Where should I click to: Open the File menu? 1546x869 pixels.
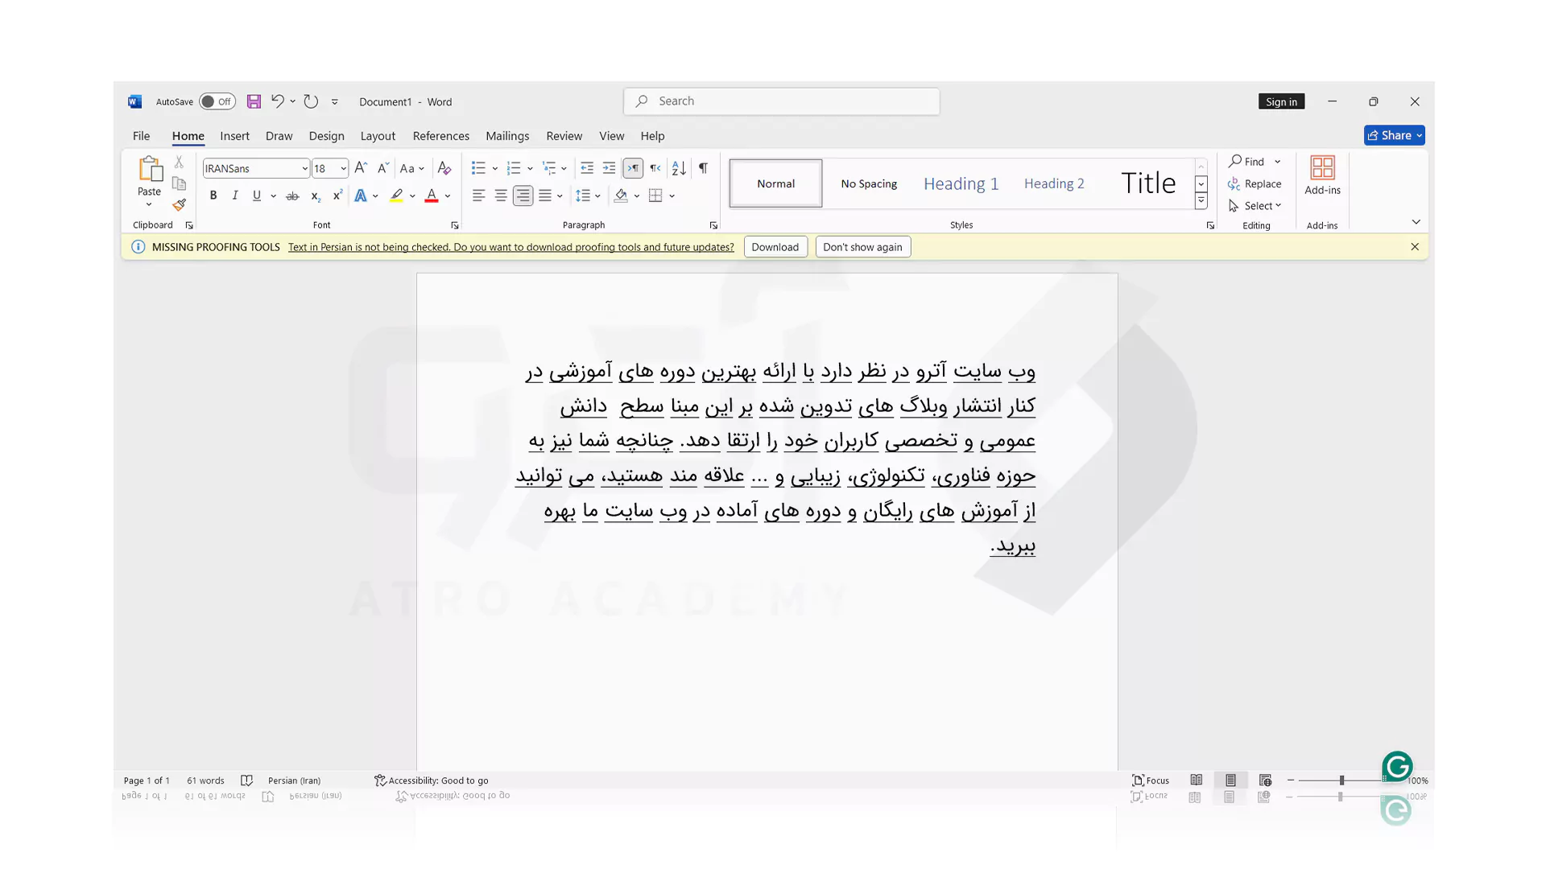pos(141,136)
